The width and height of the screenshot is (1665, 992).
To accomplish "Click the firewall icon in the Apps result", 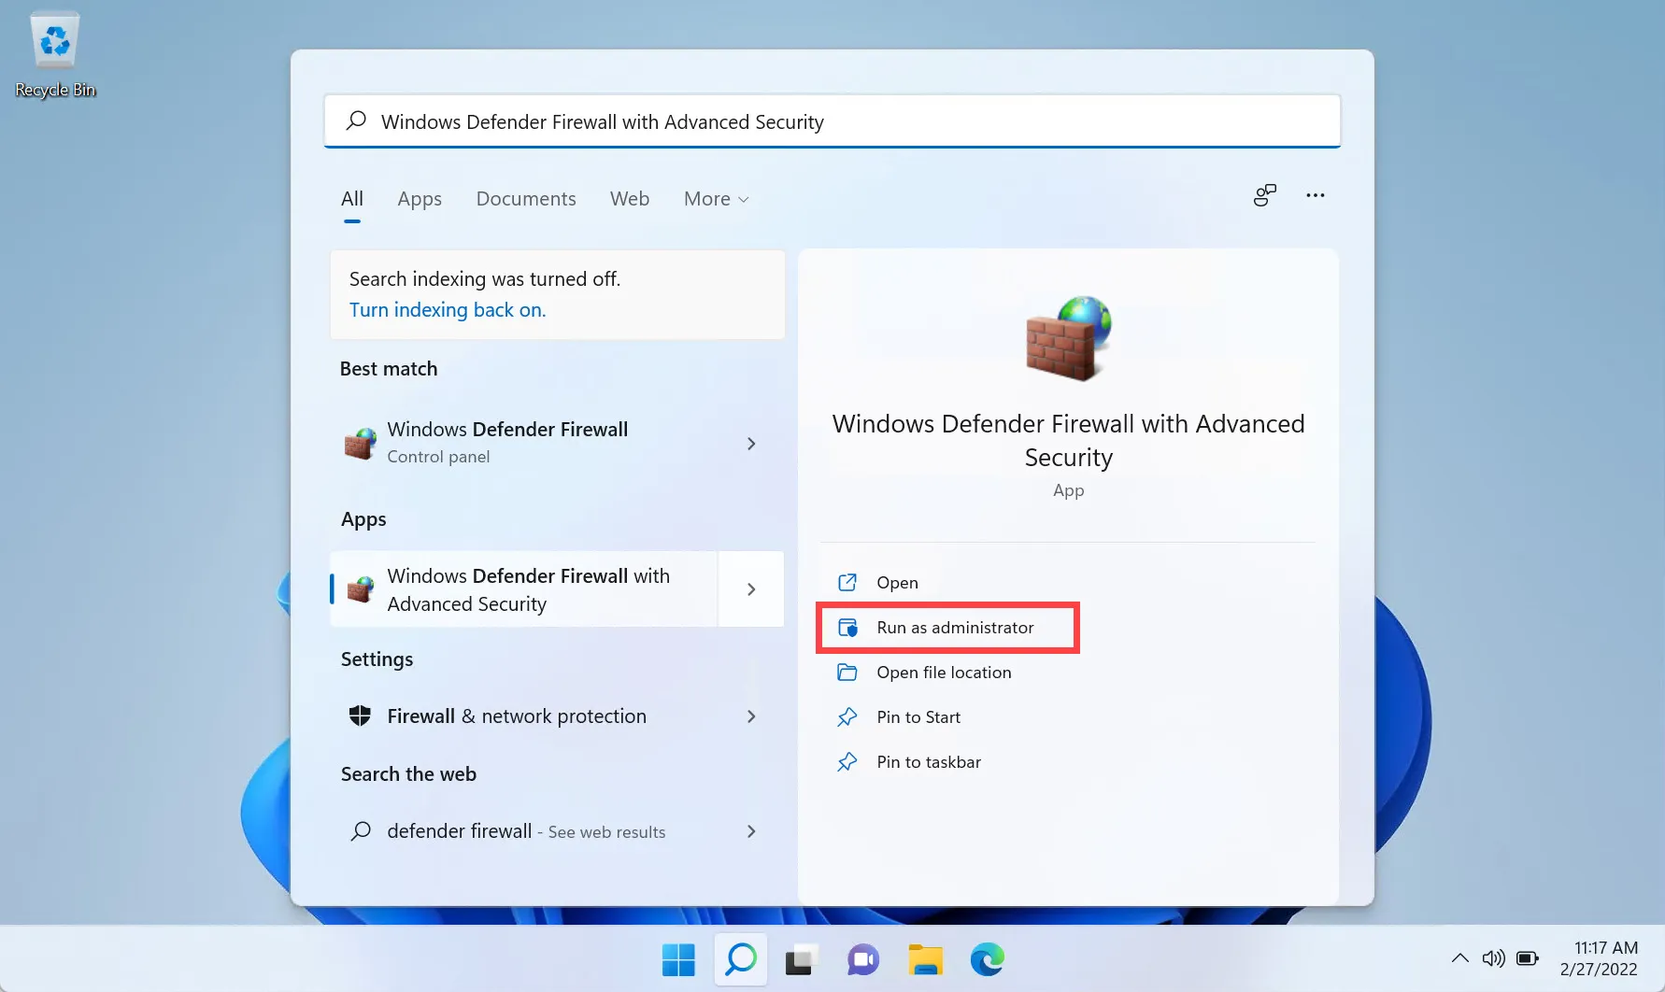I will [361, 588].
